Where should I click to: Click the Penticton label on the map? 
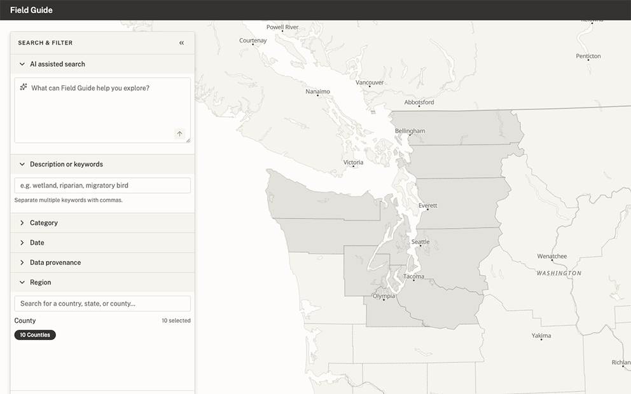[x=588, y=56]
